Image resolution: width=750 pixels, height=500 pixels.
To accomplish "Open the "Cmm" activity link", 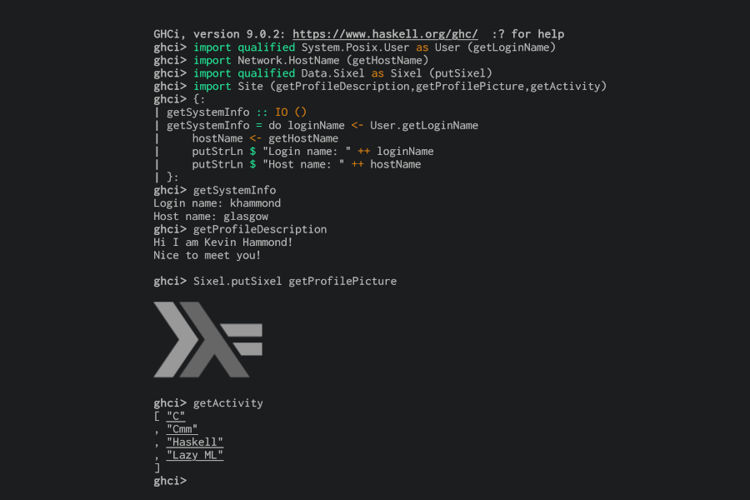I will [182, 429].
